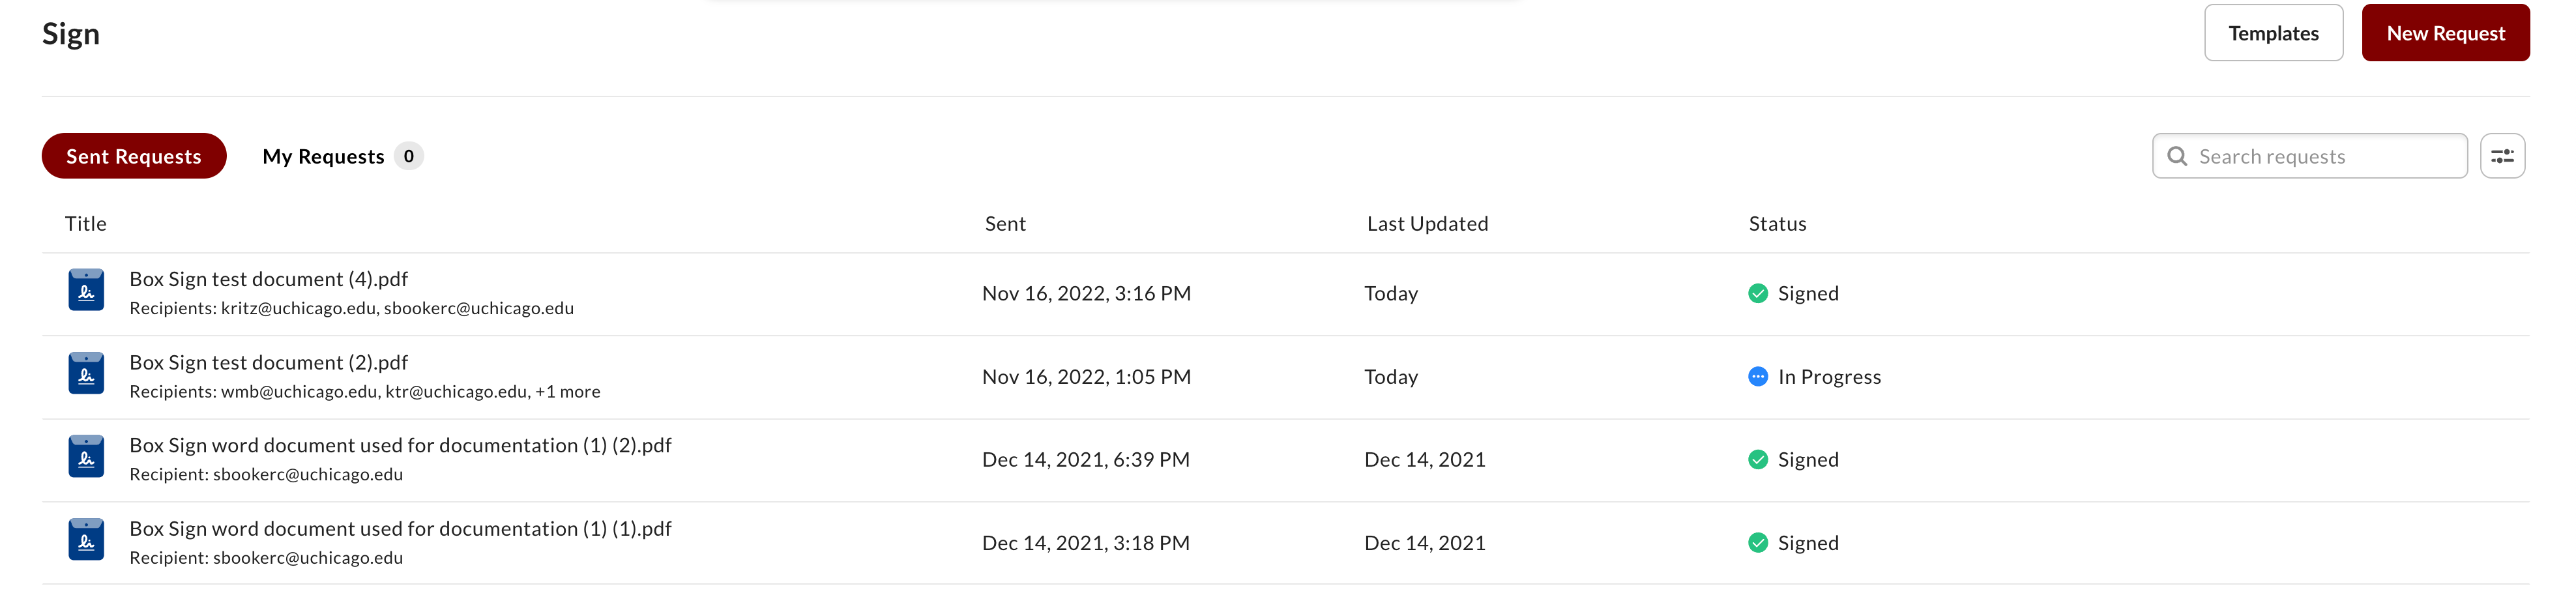This screenshot has width=2576, height=597.
Task: Click the green Signed check icon on top row
Action: (x=1758, y=293)
